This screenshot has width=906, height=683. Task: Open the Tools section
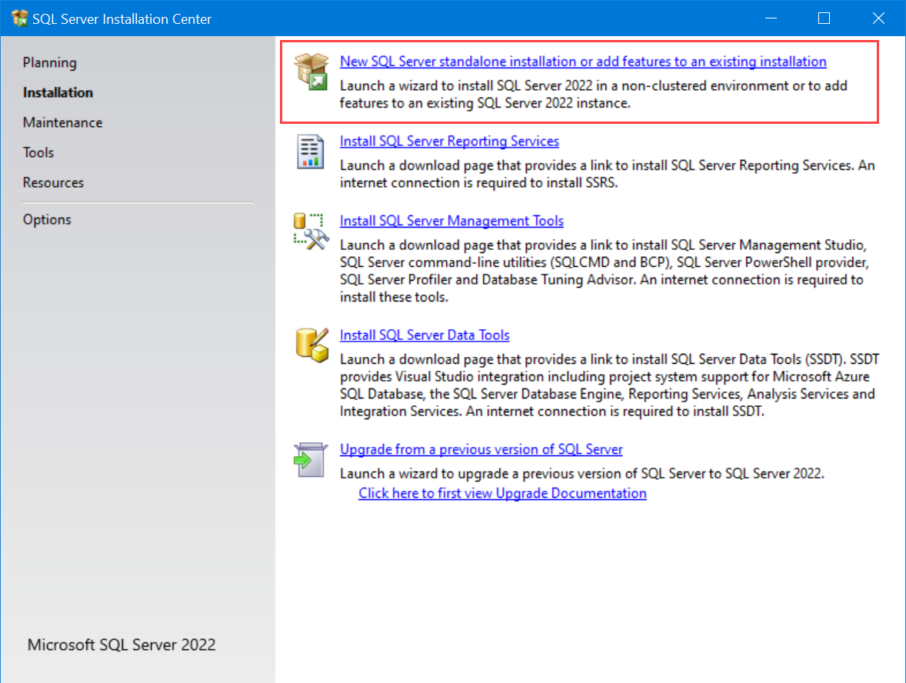(x=38, y=152)
